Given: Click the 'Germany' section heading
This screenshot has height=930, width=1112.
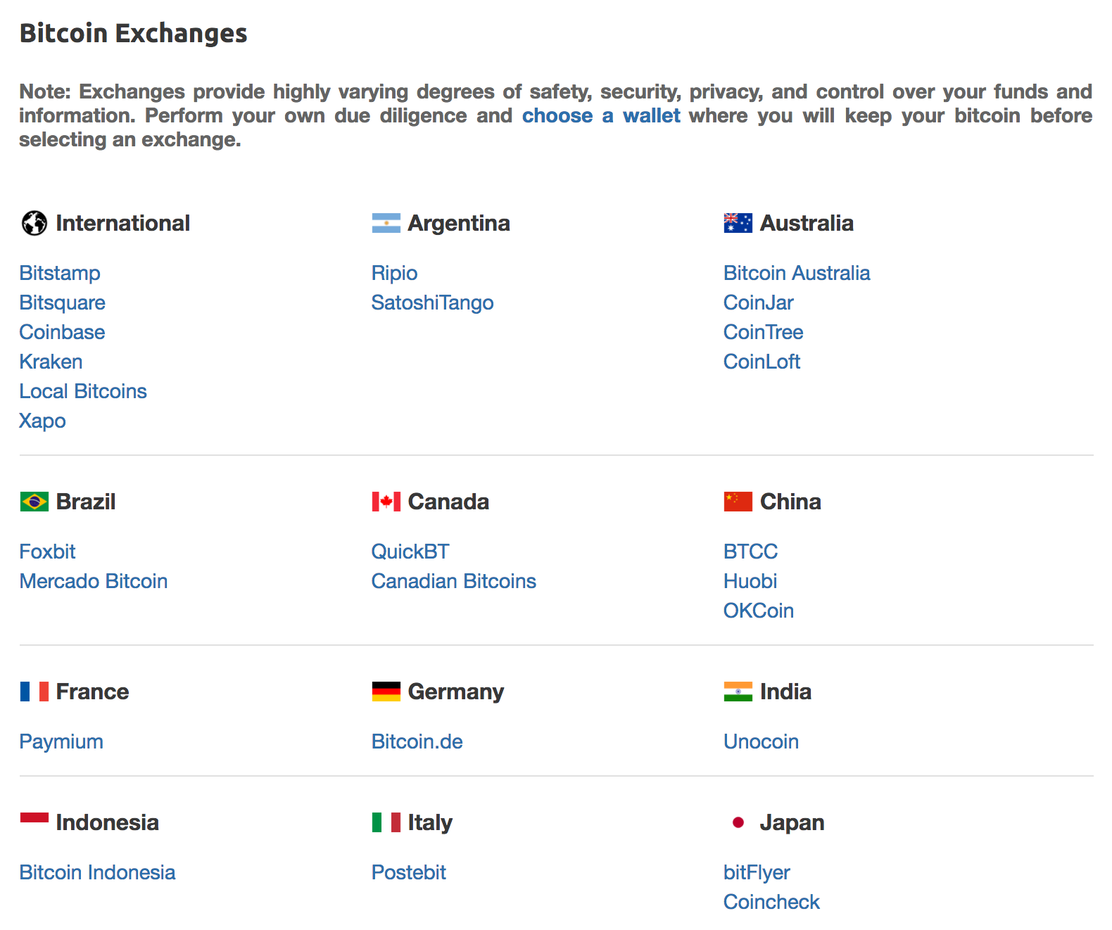Looking at the screenshot, I should click(x=456, y=692).
